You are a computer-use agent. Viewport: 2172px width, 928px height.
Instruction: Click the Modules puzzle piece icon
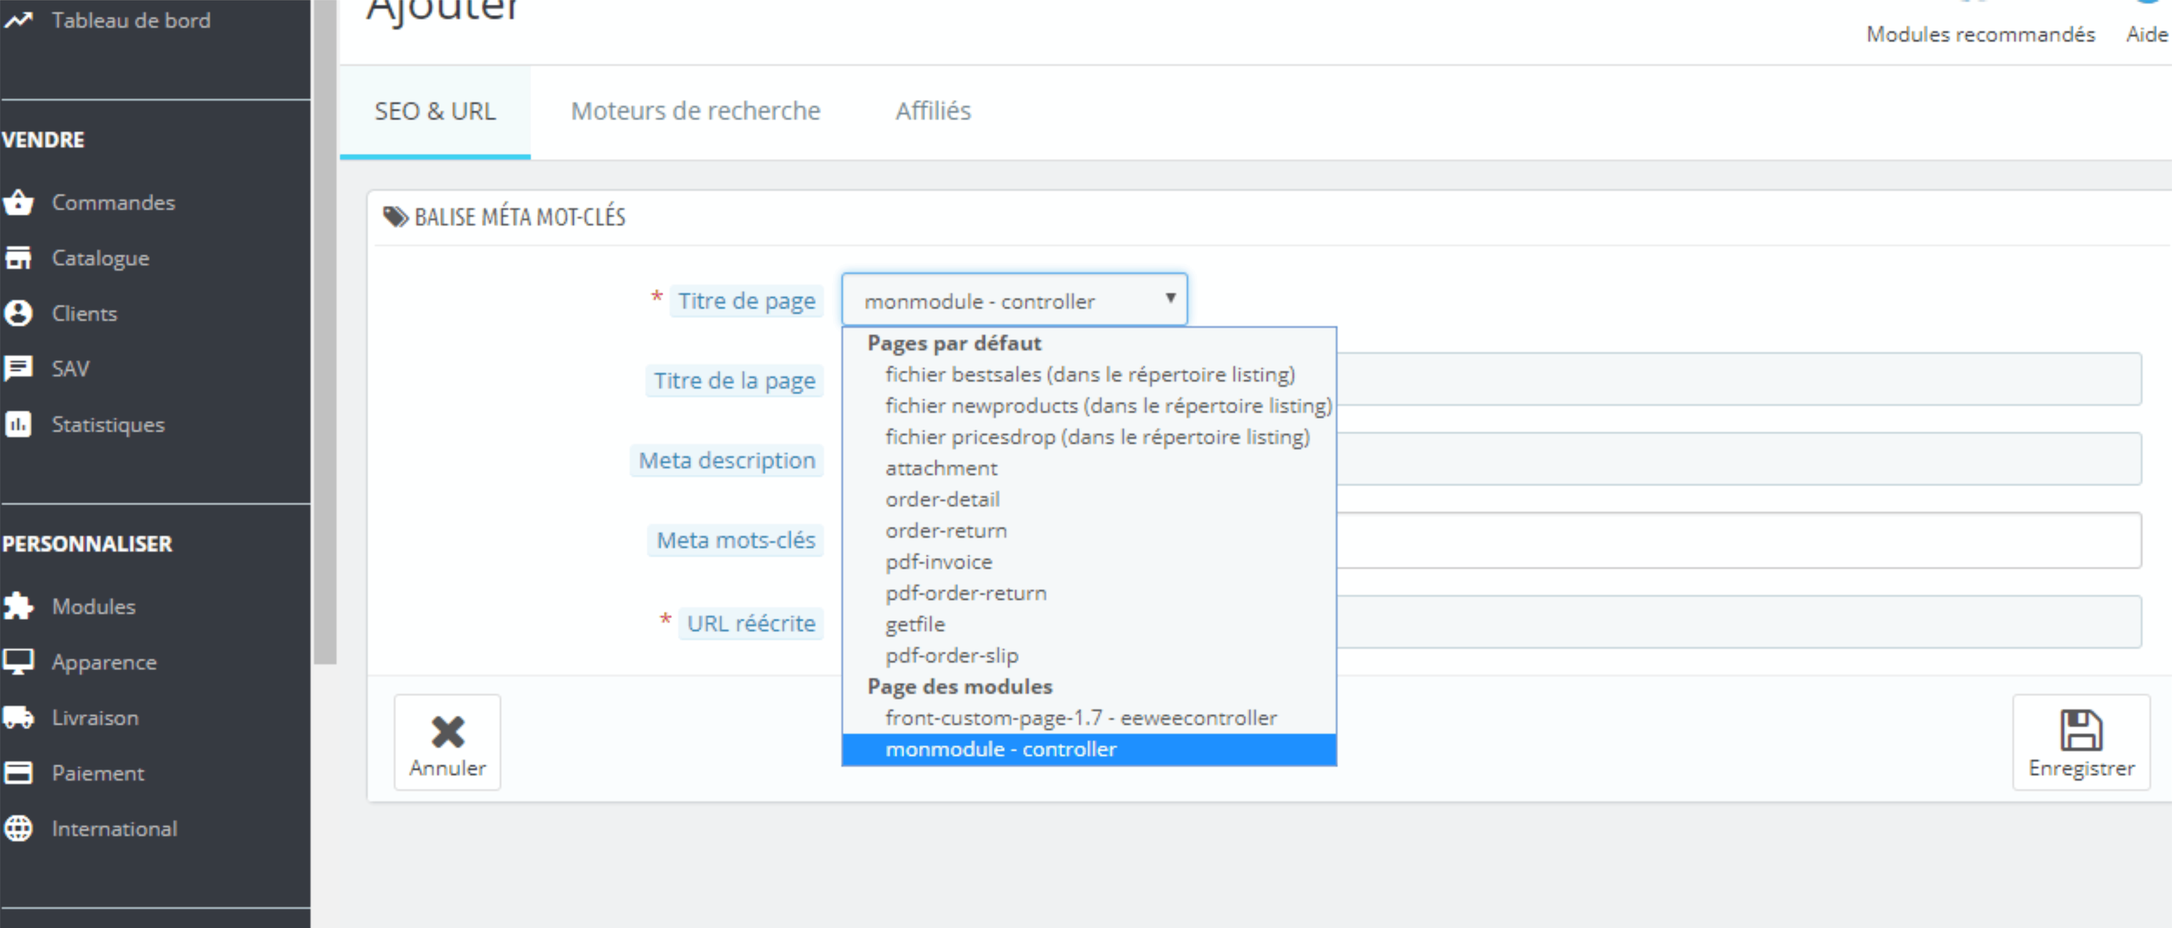(19, 607)
